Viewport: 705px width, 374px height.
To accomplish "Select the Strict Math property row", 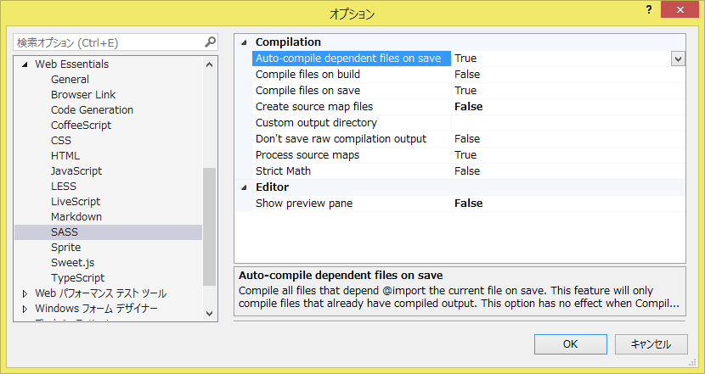I will [x=283, y=171].
